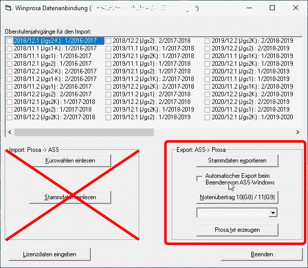The height and width of the screenshot is (268, 308).
Task: Click the Beenden button
Action: pyautogui.click(x=262, y=254)
